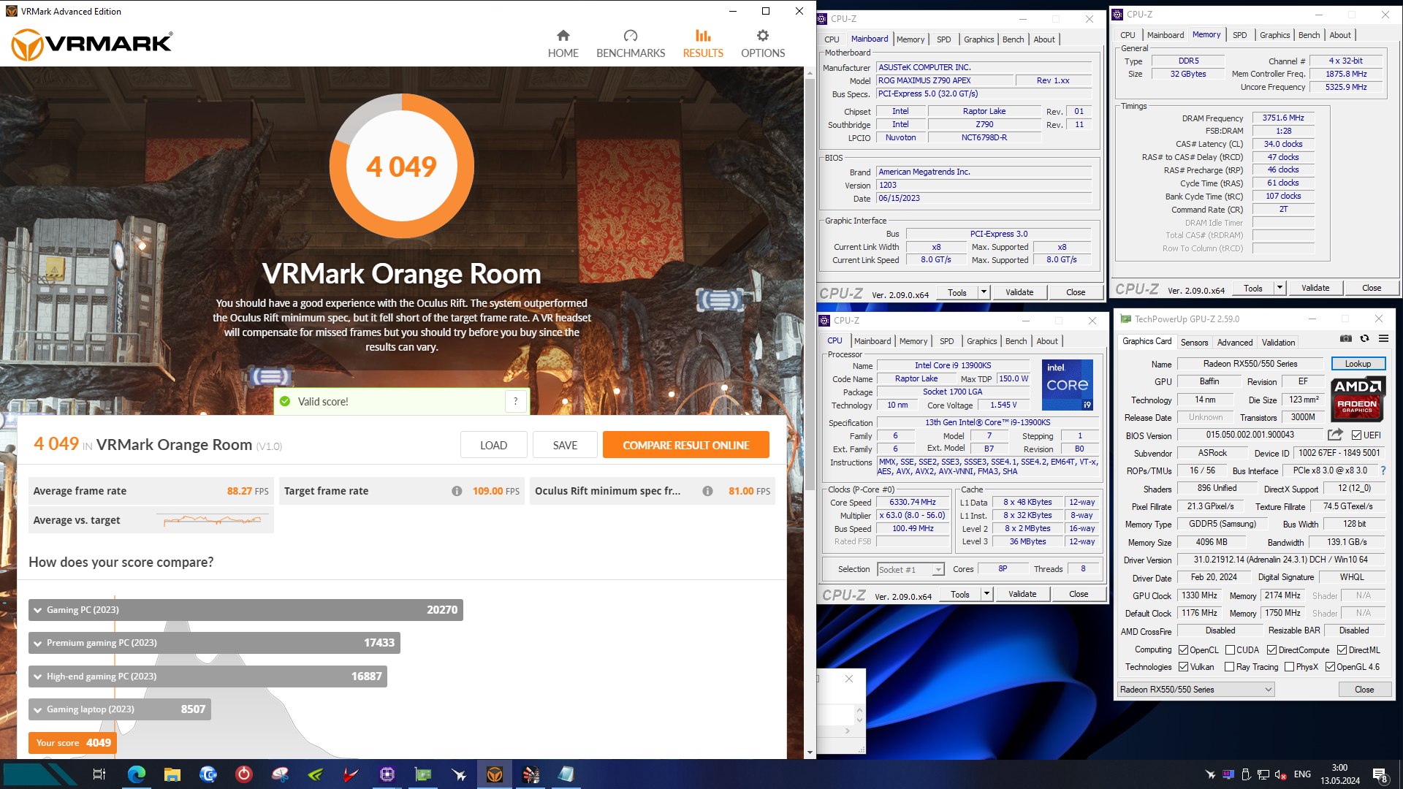Click the VRMark logo
The image size is (1403, 789).
92,45
